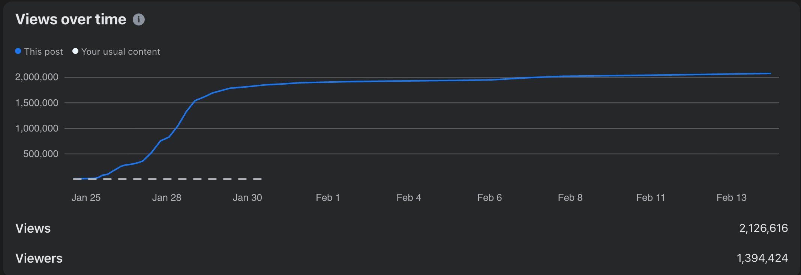Viewport: 801px width, 275px height.
Task: Toggle the This post legend series
Action: click(43, 52)
